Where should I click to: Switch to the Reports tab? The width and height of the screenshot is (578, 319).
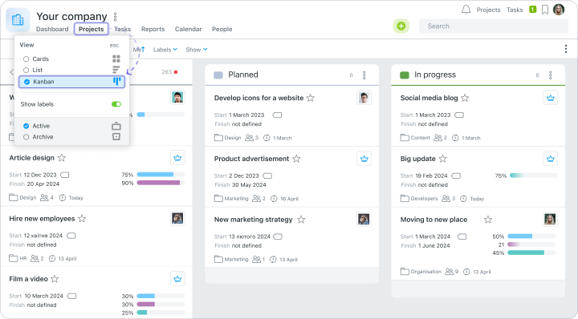tap(153, 29)
